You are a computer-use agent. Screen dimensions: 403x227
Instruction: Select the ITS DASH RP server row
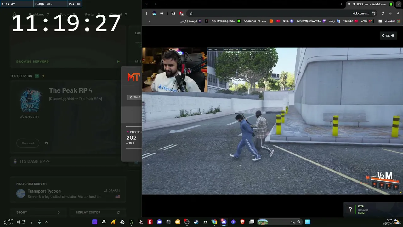point(68,161)
